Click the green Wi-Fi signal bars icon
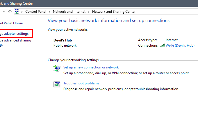 163,46
